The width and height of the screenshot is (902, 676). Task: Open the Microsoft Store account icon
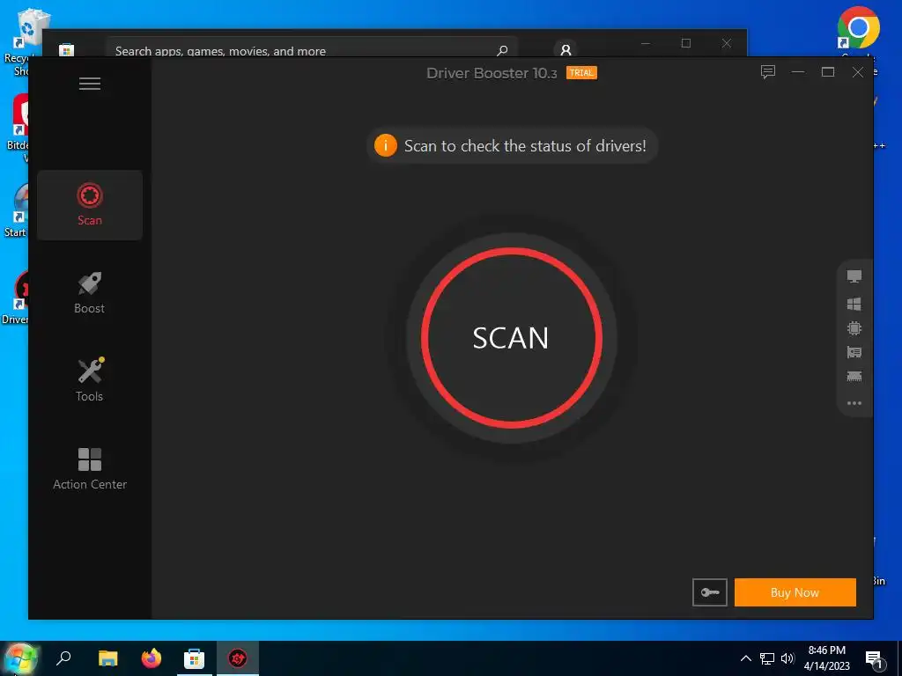566,49
